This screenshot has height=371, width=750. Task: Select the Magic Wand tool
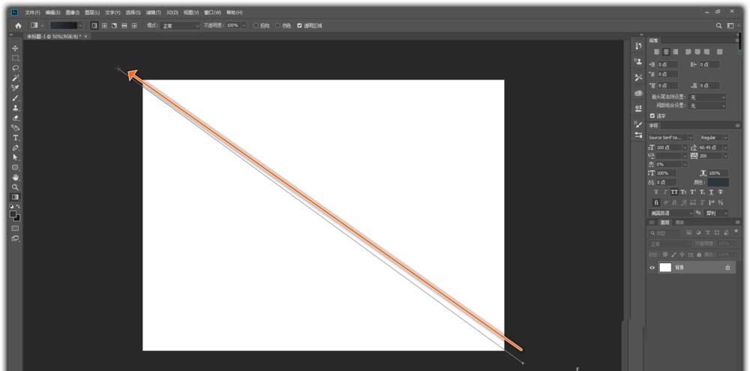pyautogui.click(x=15, y=78)
